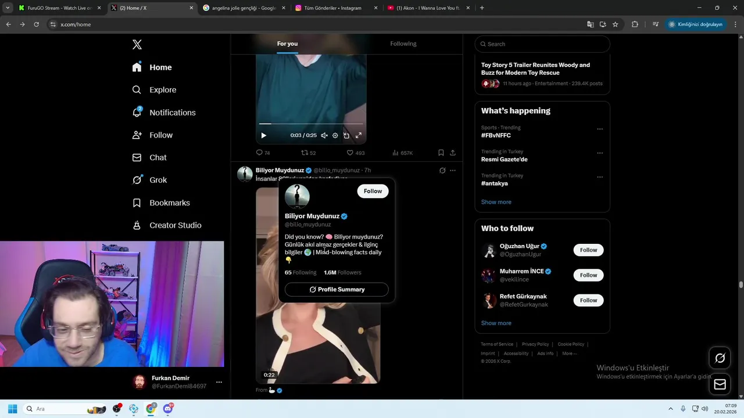Open more options for #FBvNFFC trend

point(600,129)
